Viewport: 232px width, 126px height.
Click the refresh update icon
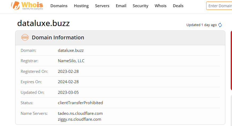click(220, 25)
